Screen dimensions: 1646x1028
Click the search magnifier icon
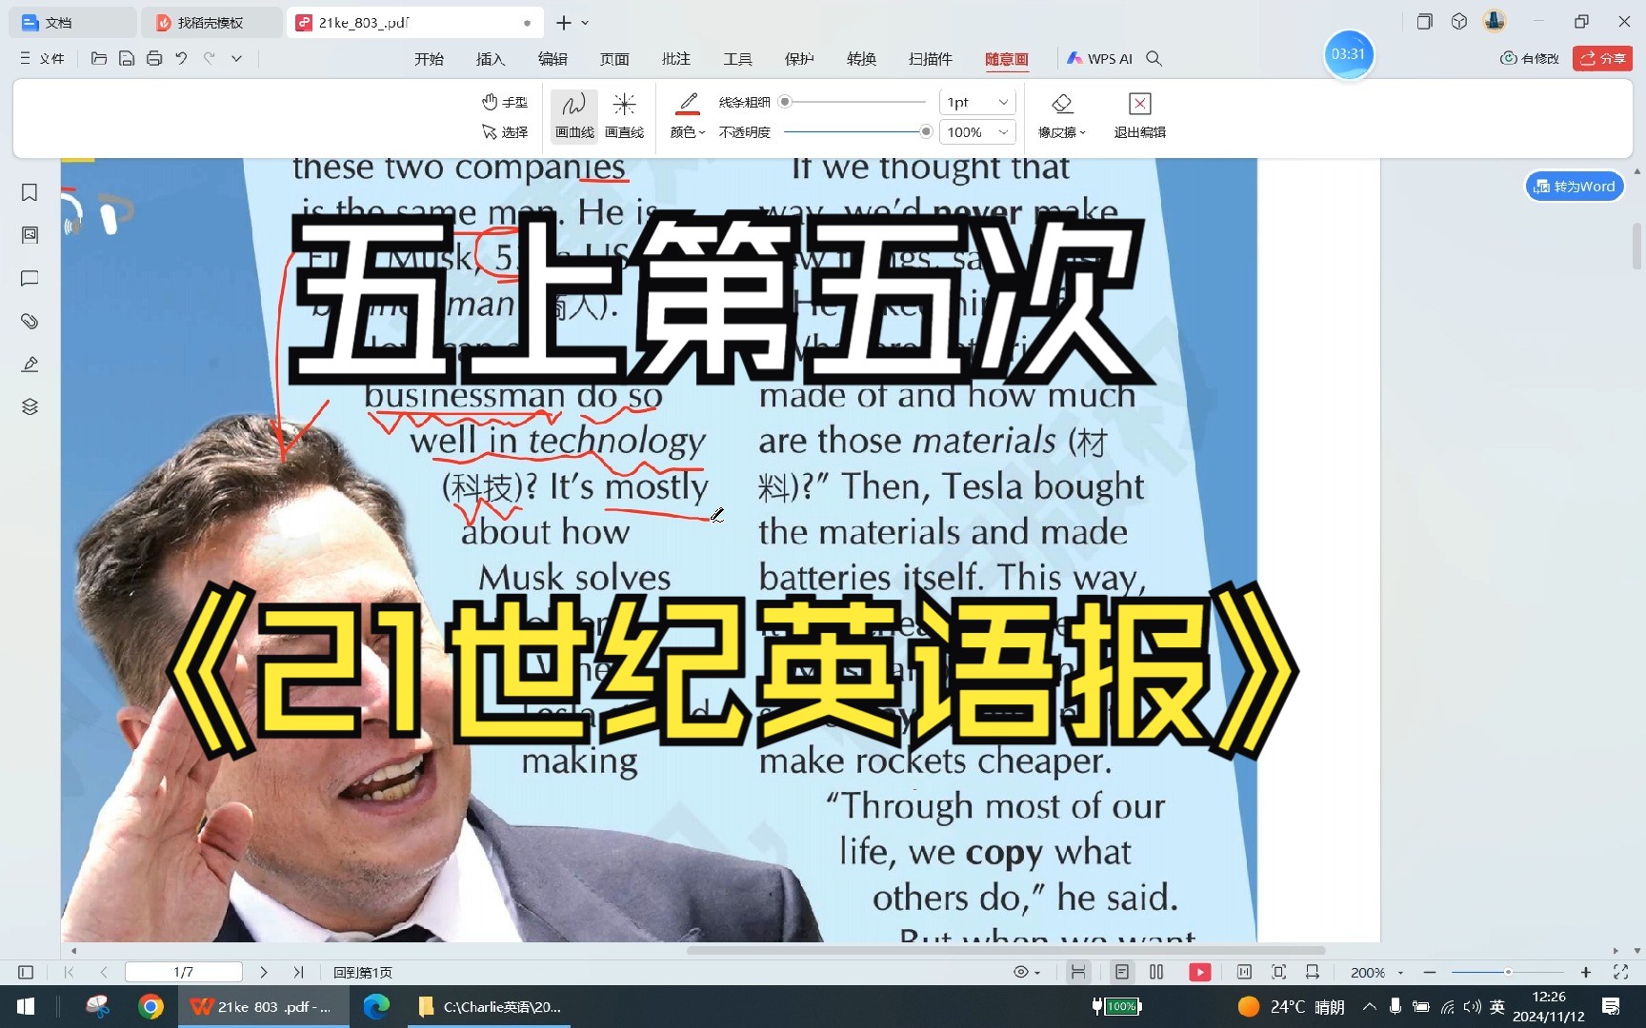tap(1154, 59)
